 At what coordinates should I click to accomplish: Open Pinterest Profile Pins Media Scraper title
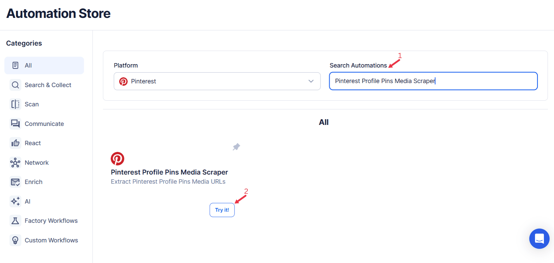(x=169, y=172)
